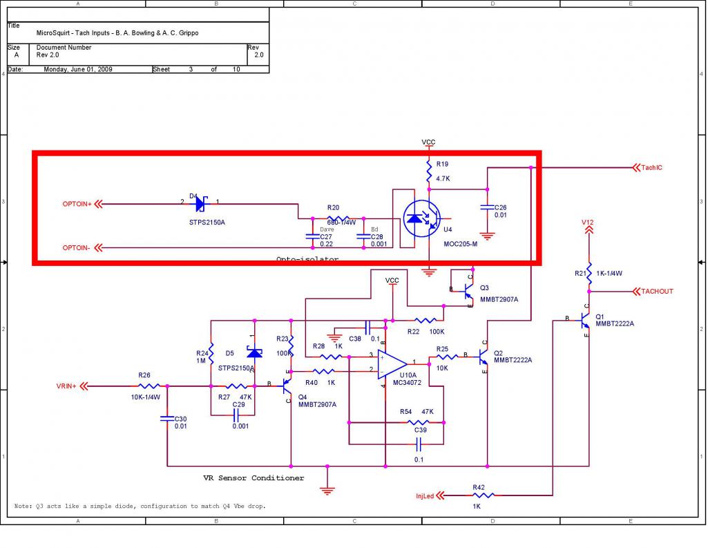Click the Q4 MMBT2907A transistor

(x=287, y=386)
